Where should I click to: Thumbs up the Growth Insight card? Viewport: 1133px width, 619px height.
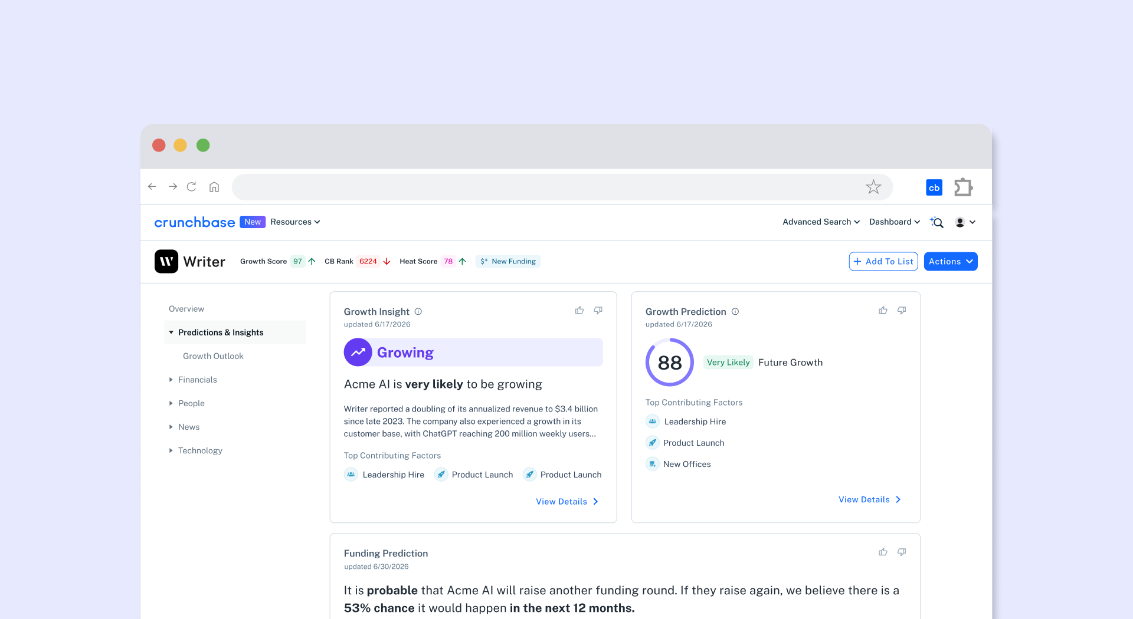(579, 310)
